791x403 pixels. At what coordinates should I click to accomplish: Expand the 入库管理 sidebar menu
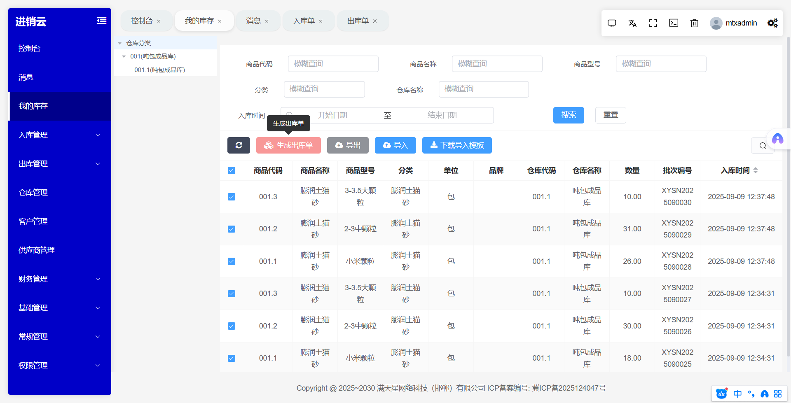60,135
